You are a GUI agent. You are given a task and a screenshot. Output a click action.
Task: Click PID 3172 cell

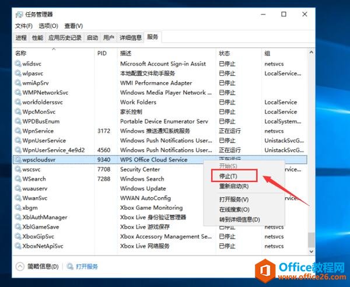[104, 131]
